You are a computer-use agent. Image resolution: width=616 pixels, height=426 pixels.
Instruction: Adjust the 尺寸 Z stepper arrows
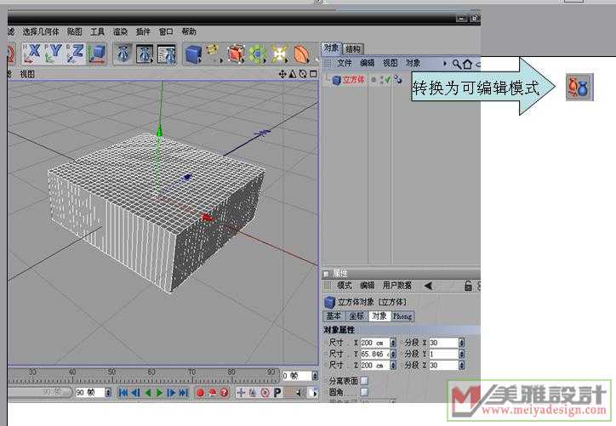(393, 366)
